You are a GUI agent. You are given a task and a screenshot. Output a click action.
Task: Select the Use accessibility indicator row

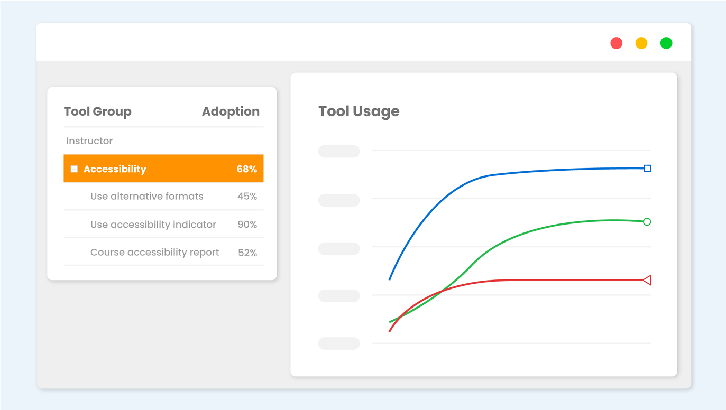(x=153, y=224)
